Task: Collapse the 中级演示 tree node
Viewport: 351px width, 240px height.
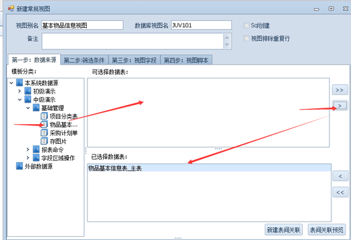Action: (x=20, y=99)
